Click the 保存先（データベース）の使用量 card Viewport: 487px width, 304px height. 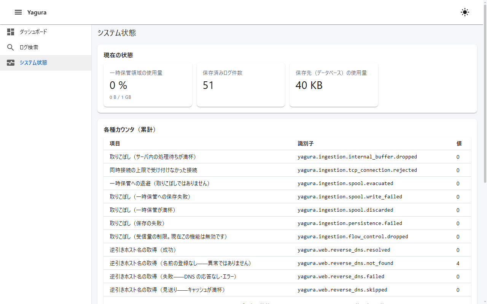(x=334, y=85)
